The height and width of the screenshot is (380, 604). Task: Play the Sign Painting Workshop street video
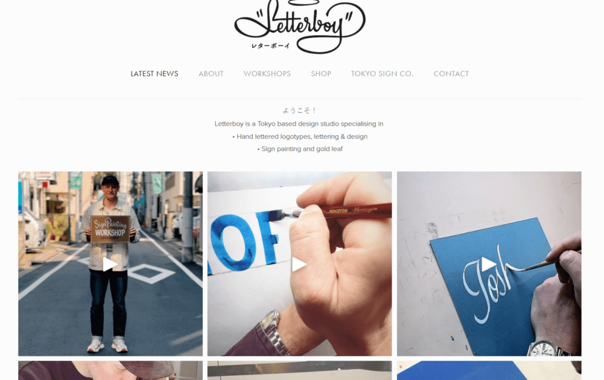pyautogui.click(x=110, y=264)
